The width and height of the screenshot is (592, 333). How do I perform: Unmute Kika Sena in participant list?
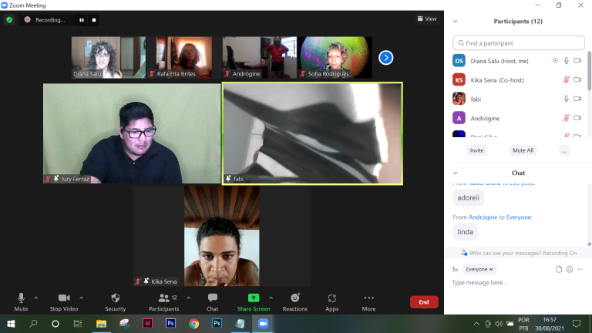[566, 79]
